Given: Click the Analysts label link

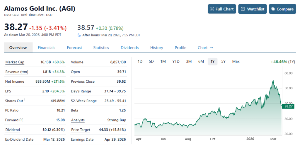Looking at the screenshot, I should tap(78, 120).
